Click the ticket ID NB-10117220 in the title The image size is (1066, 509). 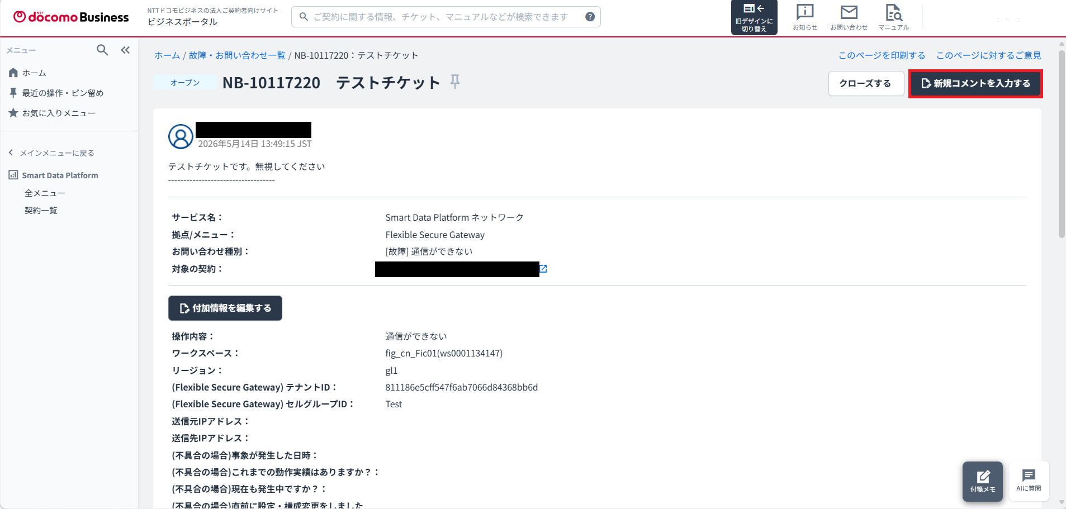tap(271, 83)
